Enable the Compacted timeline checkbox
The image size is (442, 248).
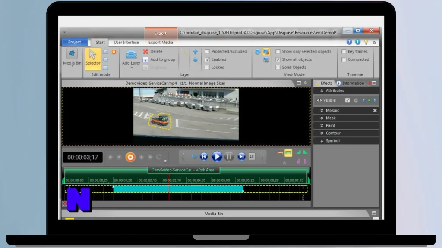pyautogui.click(x=344, y=59)
